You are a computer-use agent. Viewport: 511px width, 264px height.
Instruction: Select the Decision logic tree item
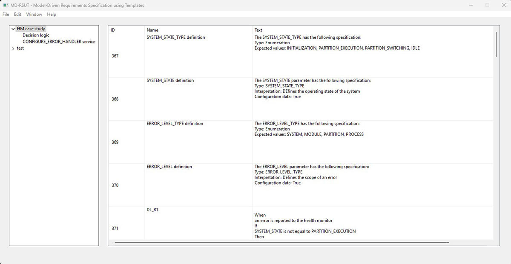(36, 35)
